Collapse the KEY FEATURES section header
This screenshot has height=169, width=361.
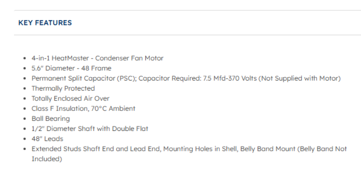pyautogui.click(x=45, y=23)
